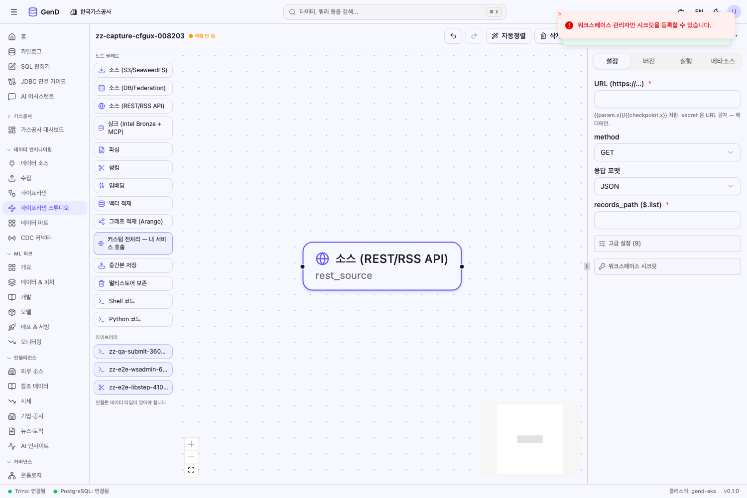
Task: Toggle the hamburger menu icon
Action: (x=14, y=12)
